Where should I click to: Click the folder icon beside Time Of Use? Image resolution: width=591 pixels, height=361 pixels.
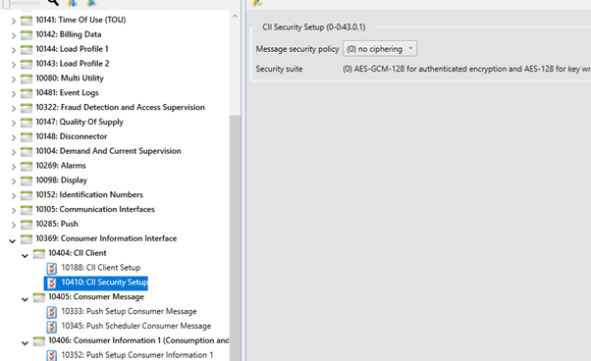[27, 21]
